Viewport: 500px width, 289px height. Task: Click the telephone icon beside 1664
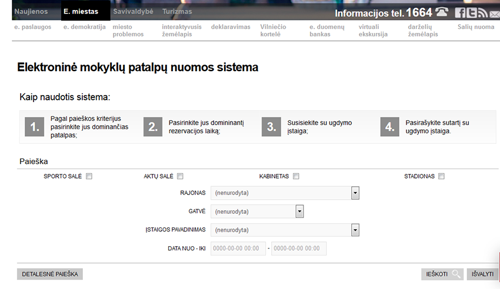click(x=442, y=12)
